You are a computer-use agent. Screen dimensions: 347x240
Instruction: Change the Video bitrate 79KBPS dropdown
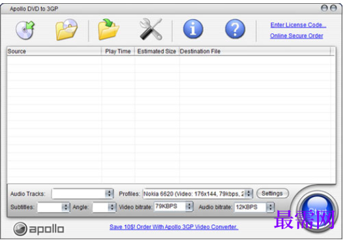pos(173,207)
